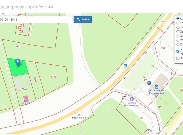Click the bus stop icon on the yellow road
The height and width of the screenshot is (135, 183).
click(126, 65)
